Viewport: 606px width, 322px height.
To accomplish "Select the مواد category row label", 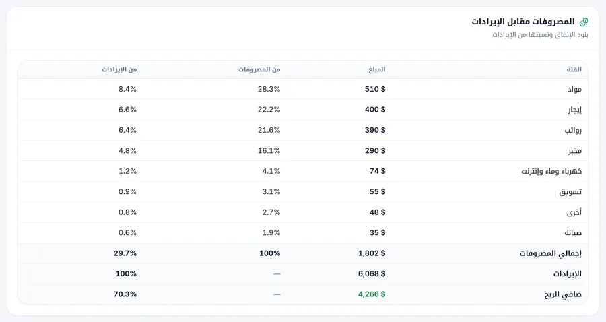I will click(575, 90).
